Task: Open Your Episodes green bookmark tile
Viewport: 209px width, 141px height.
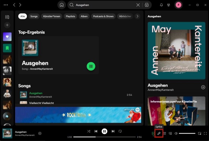Action: click(x=7, y=48)
